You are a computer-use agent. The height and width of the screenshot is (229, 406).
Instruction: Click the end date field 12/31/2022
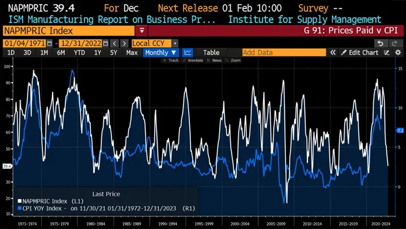[x=80, y=43]
